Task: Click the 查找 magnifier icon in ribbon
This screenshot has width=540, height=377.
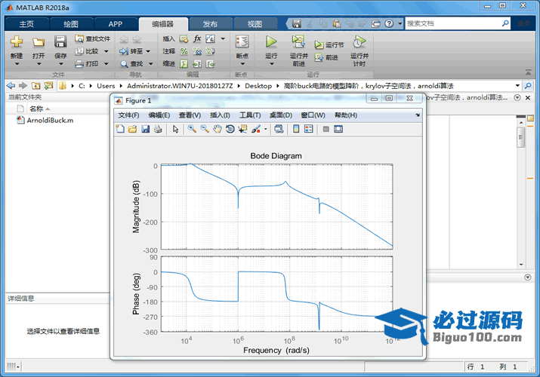Action: 124,64
